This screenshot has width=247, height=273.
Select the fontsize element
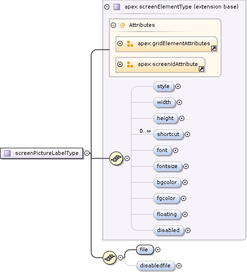pyautogui.click(x=168, y=167)
